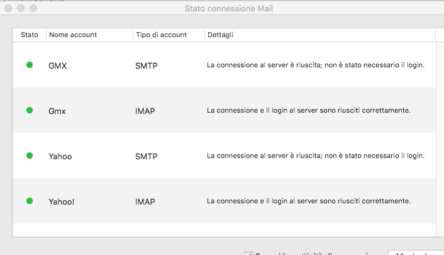Click the green status dot for Yahoo! IMAP
Image resolution: width=444 pixels, height=255 pixels.
(29, 201)
